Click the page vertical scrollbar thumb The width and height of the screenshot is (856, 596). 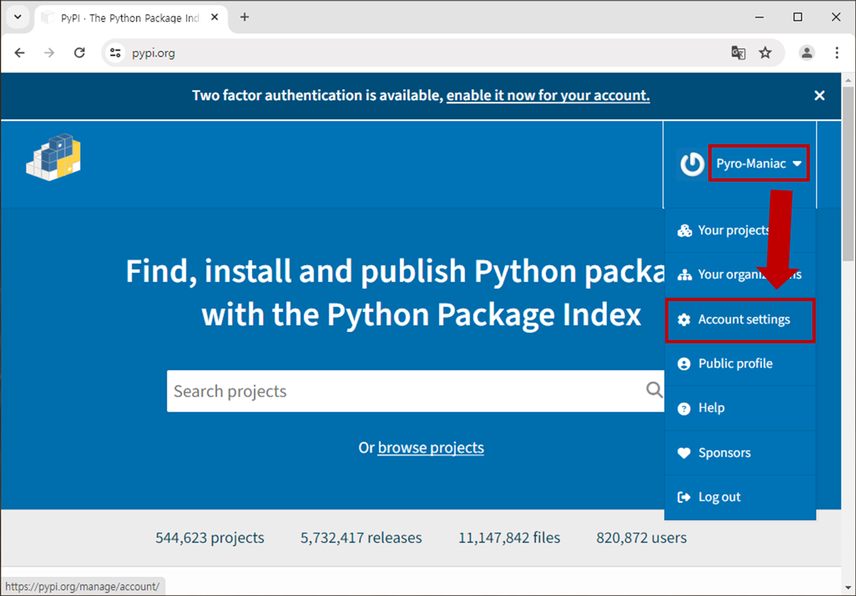pyautogui.click(x=848, y=173)
